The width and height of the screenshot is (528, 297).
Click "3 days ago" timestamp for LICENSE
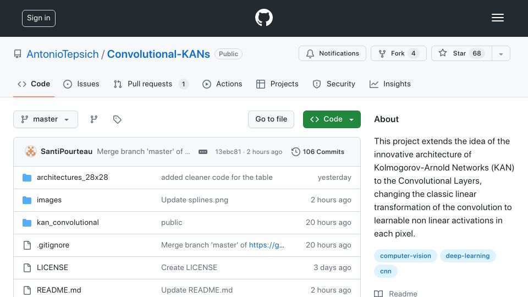tap(332, 268)
